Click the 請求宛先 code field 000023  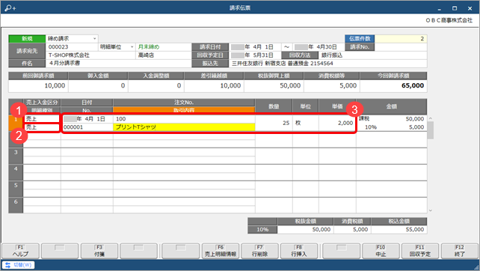click(73, 47)
